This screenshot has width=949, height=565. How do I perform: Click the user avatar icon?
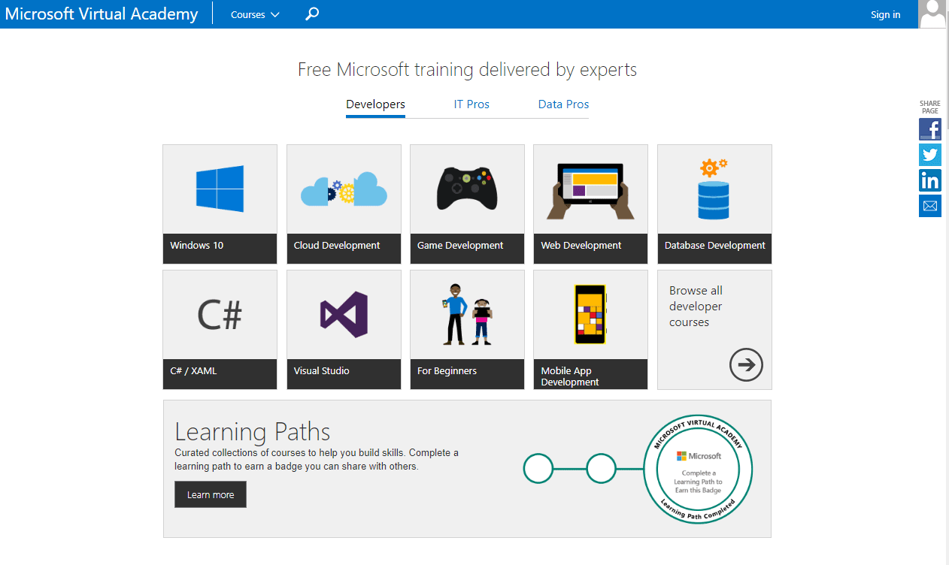932,14
